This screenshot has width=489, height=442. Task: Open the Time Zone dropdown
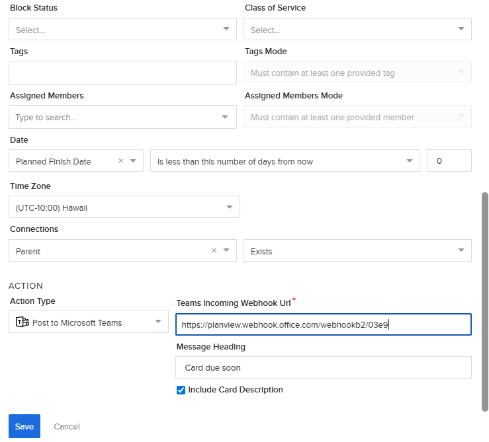(124, 207)
